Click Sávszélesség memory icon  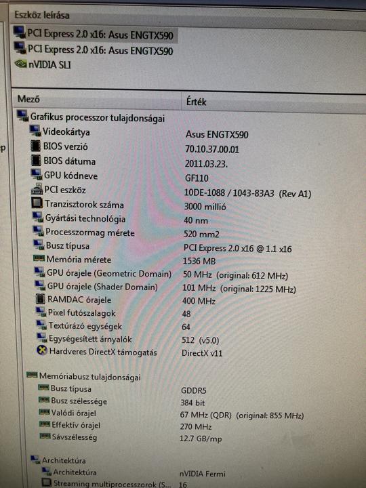[45, 436]
